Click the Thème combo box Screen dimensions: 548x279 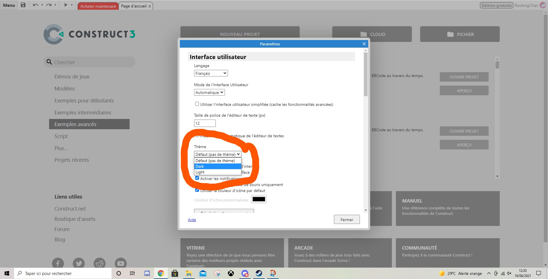[x=218, y=154]
